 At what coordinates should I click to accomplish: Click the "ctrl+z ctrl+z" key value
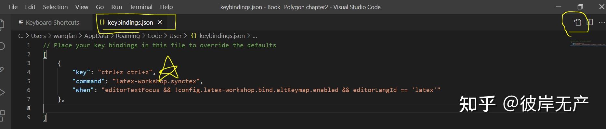(125, 72)
